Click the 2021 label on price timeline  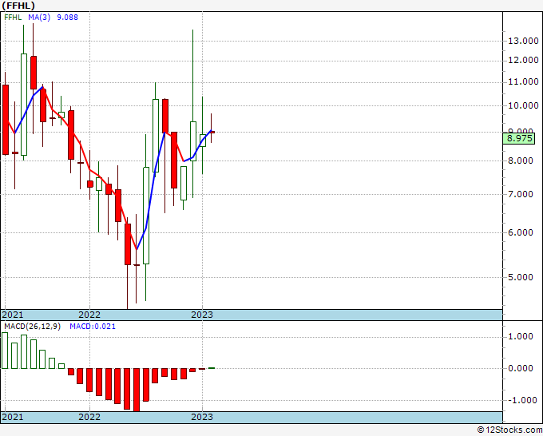point(13,315)
